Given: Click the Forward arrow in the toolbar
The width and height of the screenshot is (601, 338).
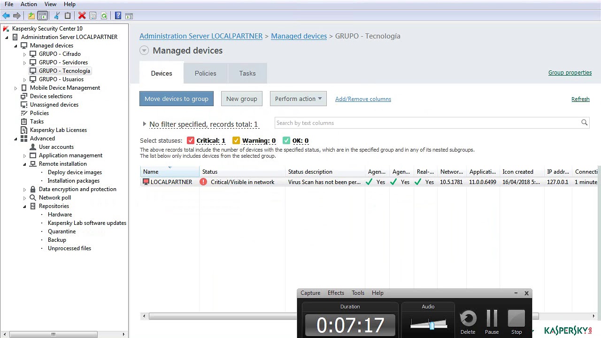Looking at the screenshot, I should [17, 16].
